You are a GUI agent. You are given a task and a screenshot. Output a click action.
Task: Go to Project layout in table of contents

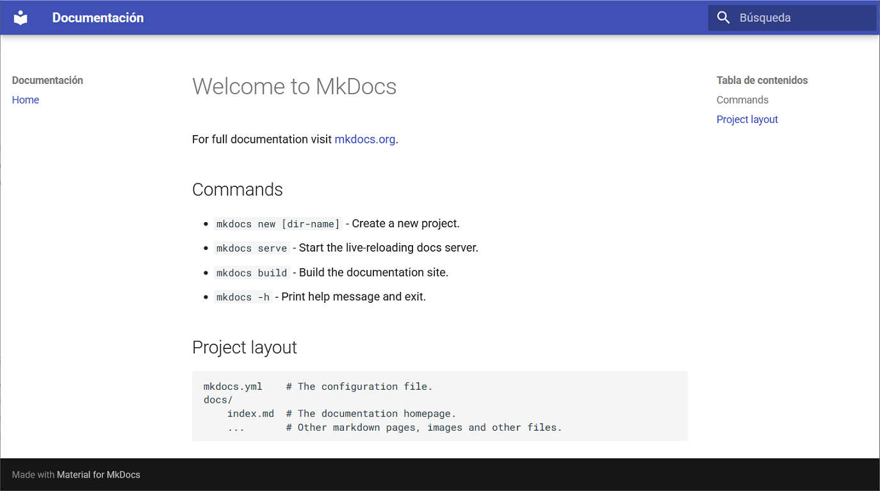(x=747, y=120)
